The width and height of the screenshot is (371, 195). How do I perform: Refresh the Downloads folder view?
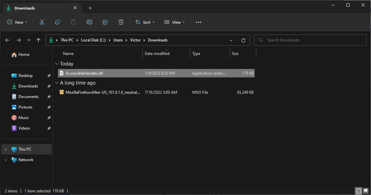tap(243, 40)
